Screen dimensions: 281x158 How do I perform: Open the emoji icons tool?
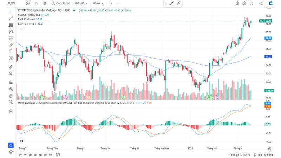click(11, 58)
